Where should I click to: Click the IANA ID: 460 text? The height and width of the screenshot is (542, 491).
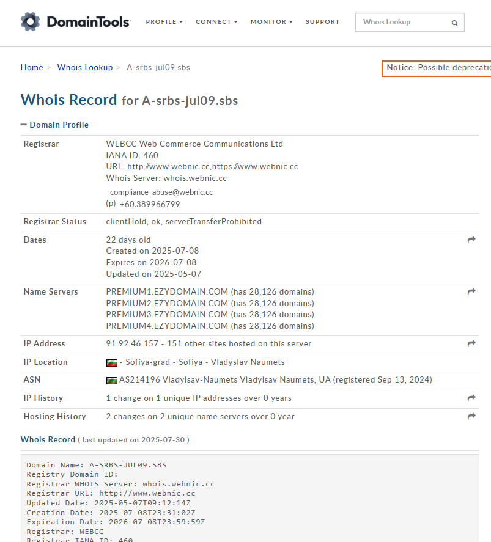132,156
